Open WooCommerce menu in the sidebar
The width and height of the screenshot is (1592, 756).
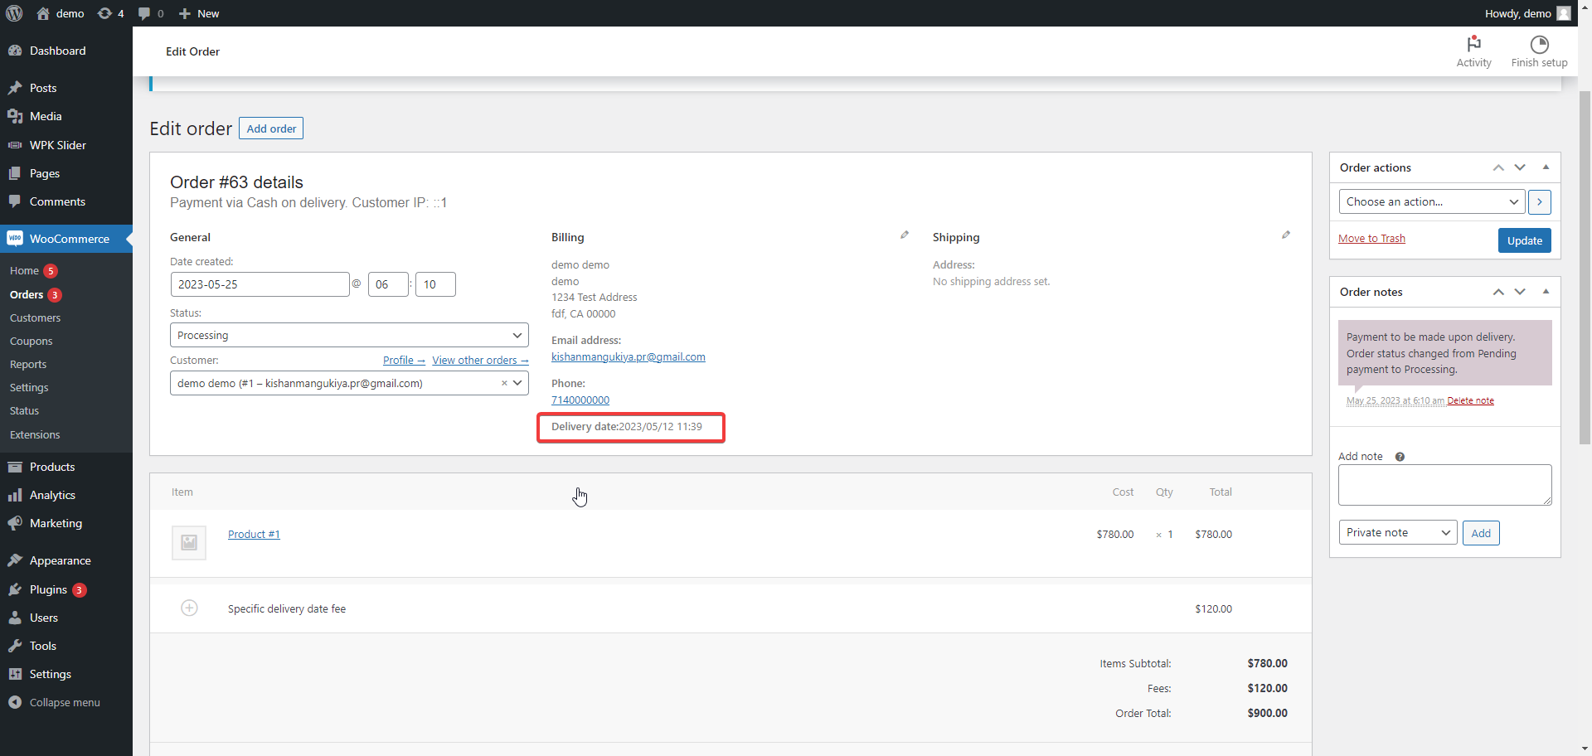pos(66,239)
